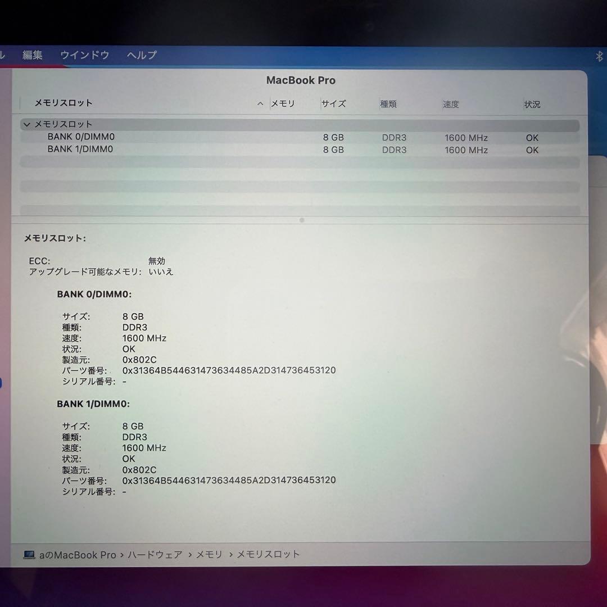Open the ウインドウ menu
The image size is (607, 607).
click(84, 55)
